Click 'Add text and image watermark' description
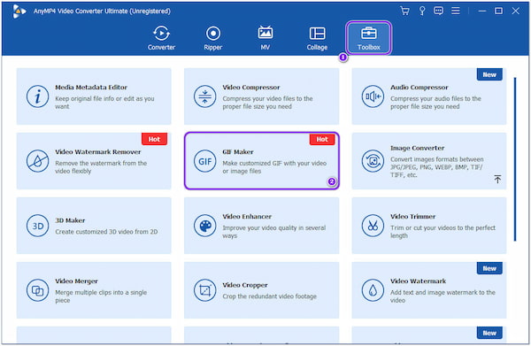This screenshot has width=531, height=346. [442, 296]
